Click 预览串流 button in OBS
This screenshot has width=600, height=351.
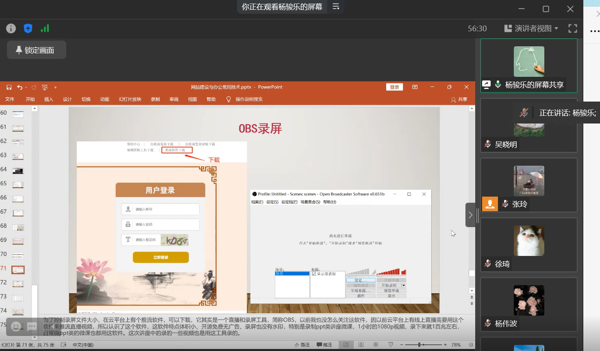point(391,291)
